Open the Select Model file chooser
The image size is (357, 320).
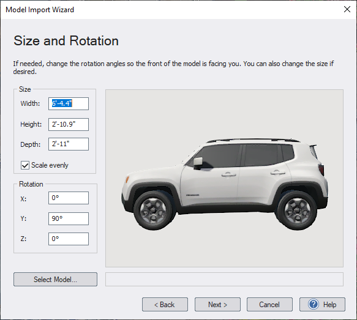[55, 279]
